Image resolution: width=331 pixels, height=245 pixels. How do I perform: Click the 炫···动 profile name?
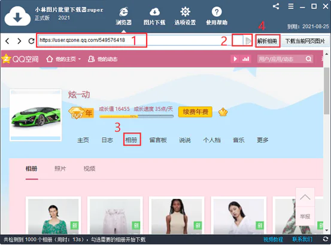(x=79, y=95)
